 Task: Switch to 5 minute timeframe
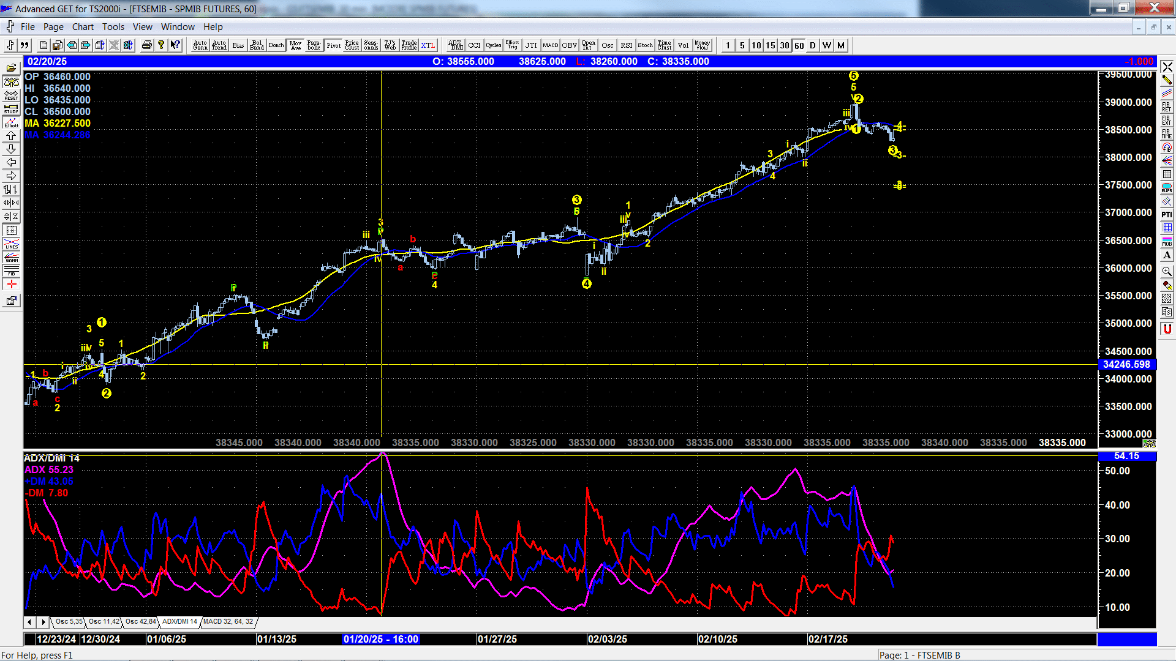[x=742, y=45]
